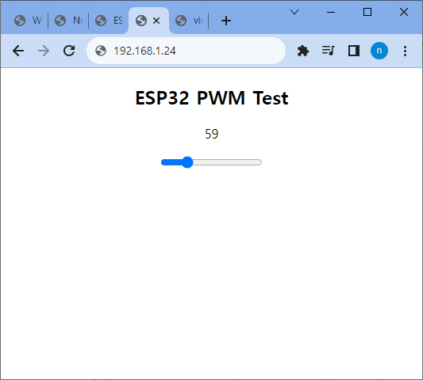
Task: Click the gray slider track to raise PWM
Action: [x=227, y=162]
